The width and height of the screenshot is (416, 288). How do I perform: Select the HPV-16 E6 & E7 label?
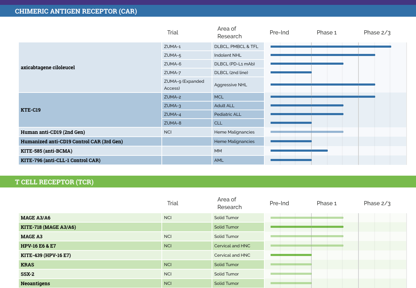coord(90,246)
